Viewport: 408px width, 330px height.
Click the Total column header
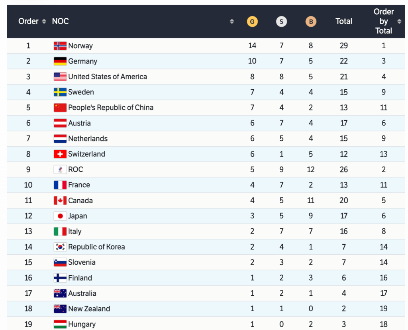tap(343, 22)
